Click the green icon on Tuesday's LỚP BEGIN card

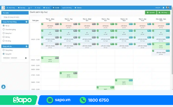coord(61,24)
